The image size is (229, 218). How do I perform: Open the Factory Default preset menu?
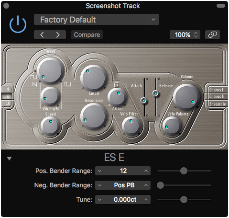pyautogui.click(x=97, y=20)
